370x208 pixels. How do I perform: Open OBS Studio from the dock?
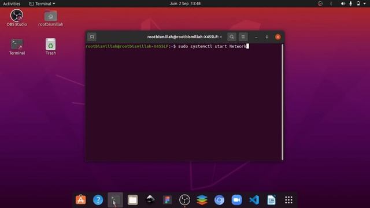(x=184, y=200)
